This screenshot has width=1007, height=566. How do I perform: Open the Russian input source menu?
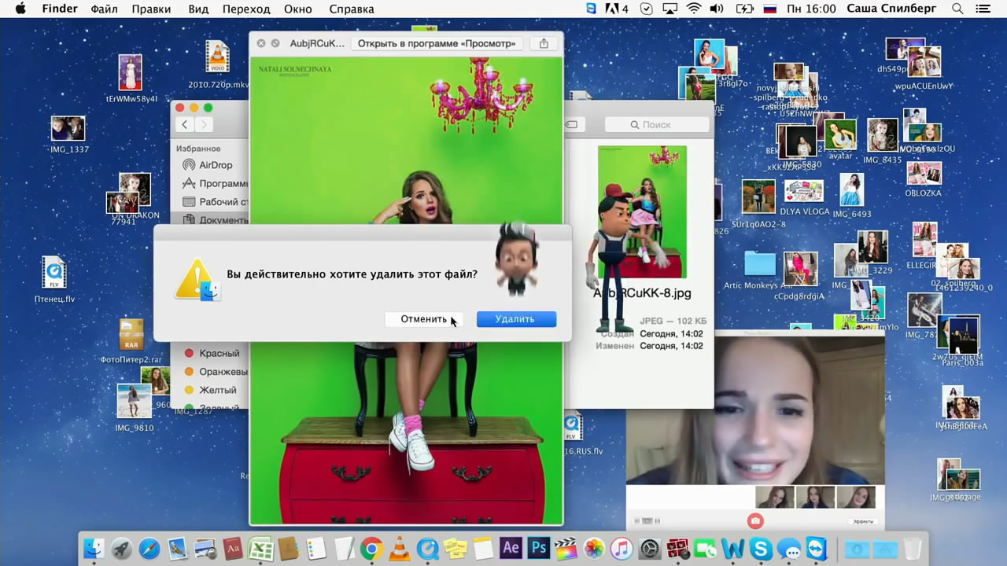[769, 9]
